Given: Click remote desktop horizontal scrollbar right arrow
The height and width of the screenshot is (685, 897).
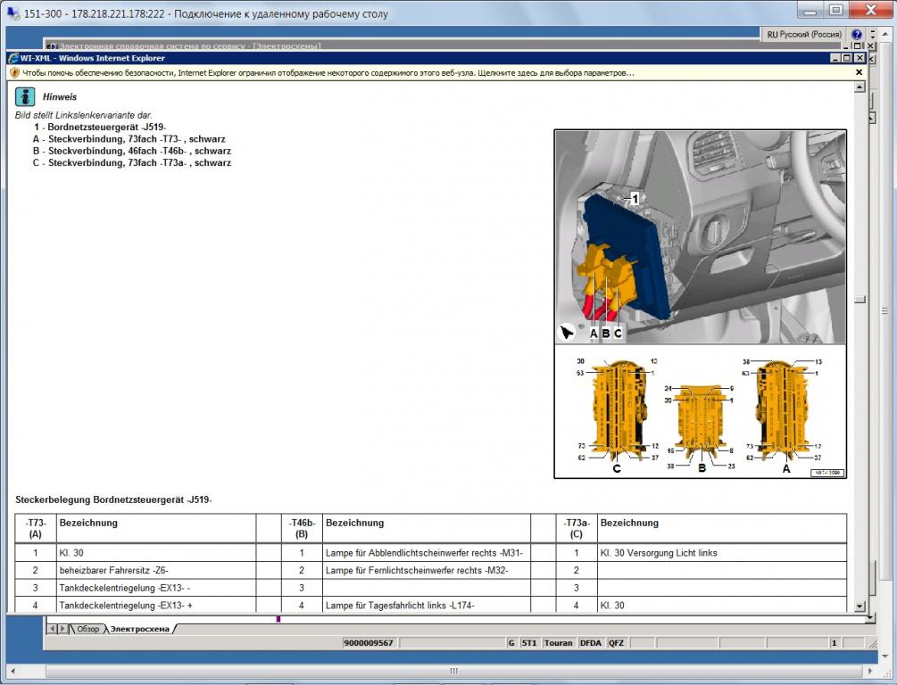Looking at the screenshot, I should tap(870, 671).
